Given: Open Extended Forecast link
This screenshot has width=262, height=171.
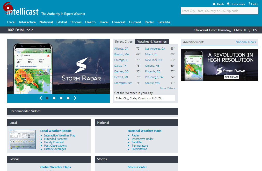Looking at the screenshot, I should click(56, 139).
